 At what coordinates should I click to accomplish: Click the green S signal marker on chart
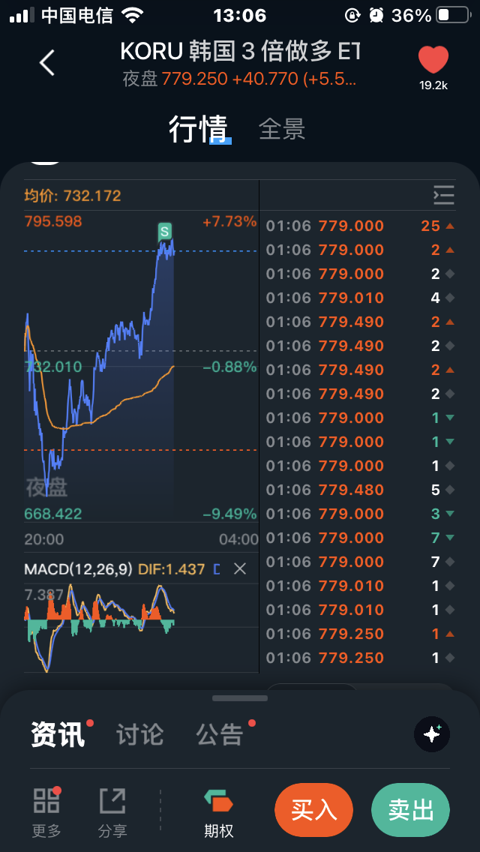165,232
